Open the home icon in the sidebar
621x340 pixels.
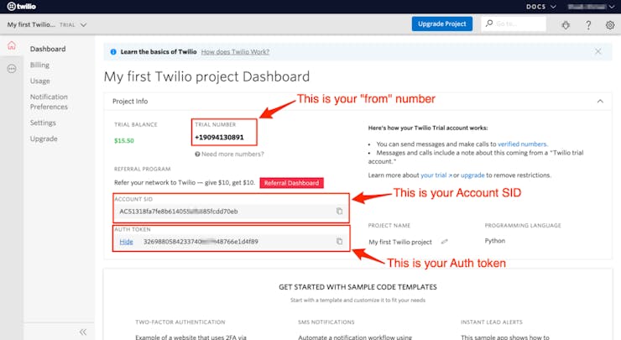point(12,45)
